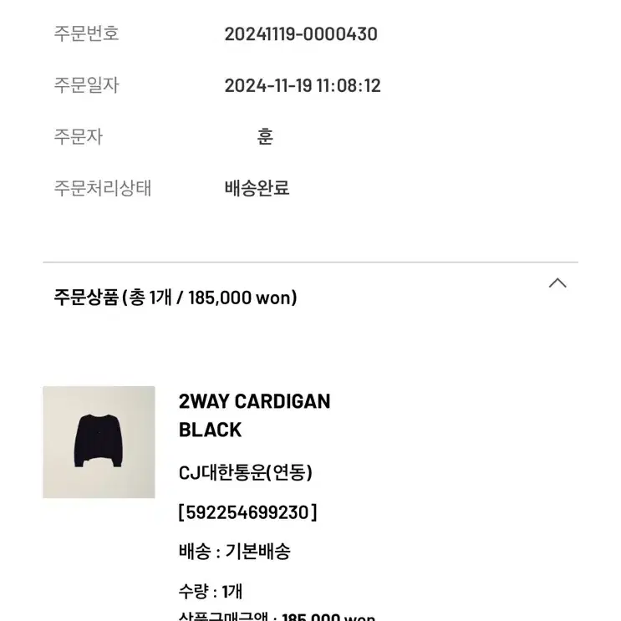Click the divider line above 주문상품

311,262
